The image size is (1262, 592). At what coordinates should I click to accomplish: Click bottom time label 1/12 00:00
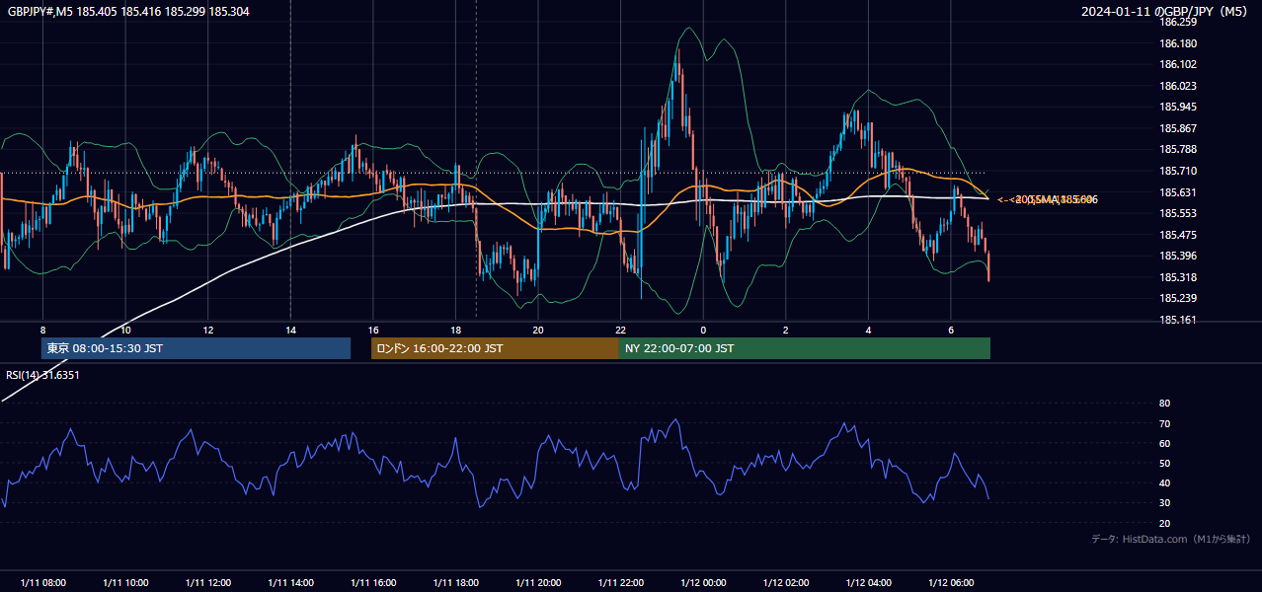tap(703, 583)
